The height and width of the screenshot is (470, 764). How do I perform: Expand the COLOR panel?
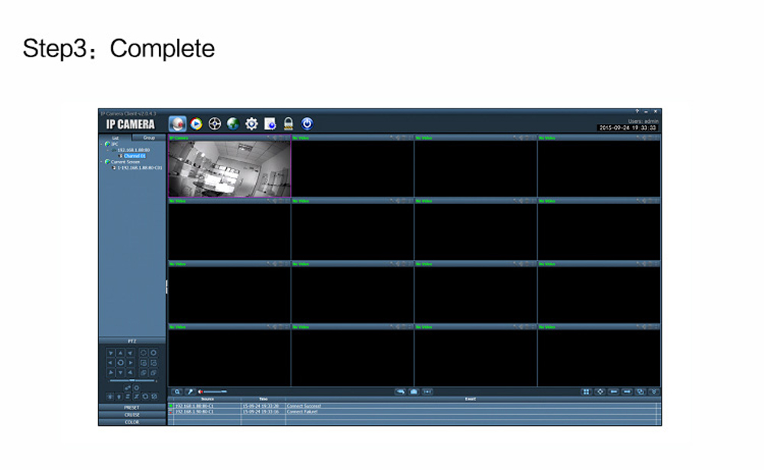pos(132,422)
